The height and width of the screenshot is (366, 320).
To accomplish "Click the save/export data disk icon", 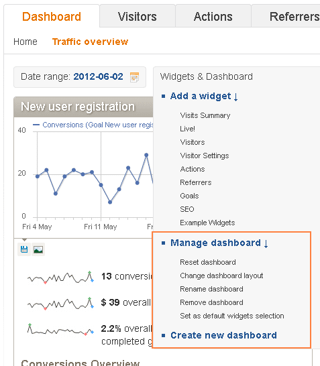I will [x=24, y=249].
